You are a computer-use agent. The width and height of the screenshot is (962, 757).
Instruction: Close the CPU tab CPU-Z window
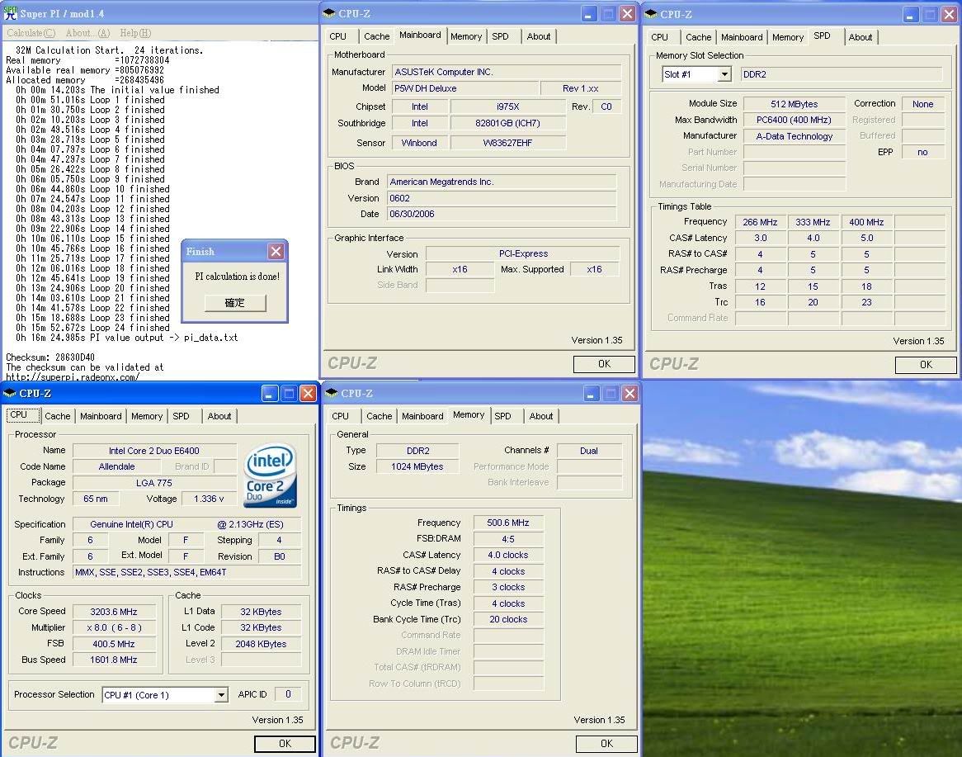tap(308, 394)
